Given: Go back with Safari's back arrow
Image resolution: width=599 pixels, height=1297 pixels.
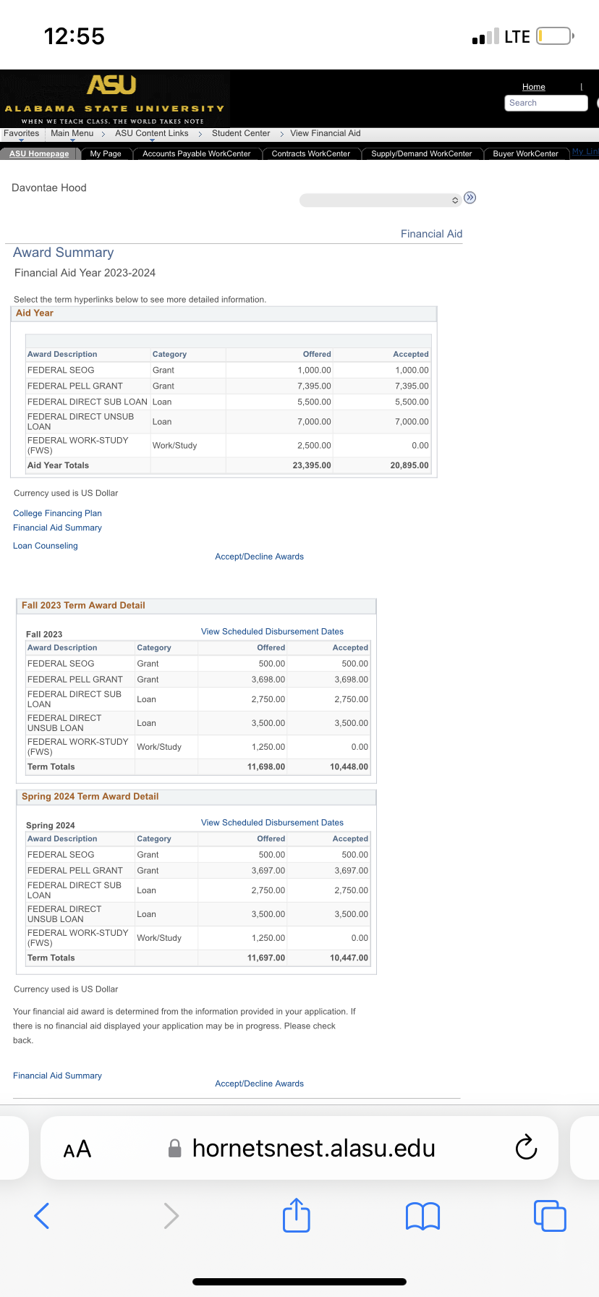Looking at the screenshot, I should (x=42, y=1216).
